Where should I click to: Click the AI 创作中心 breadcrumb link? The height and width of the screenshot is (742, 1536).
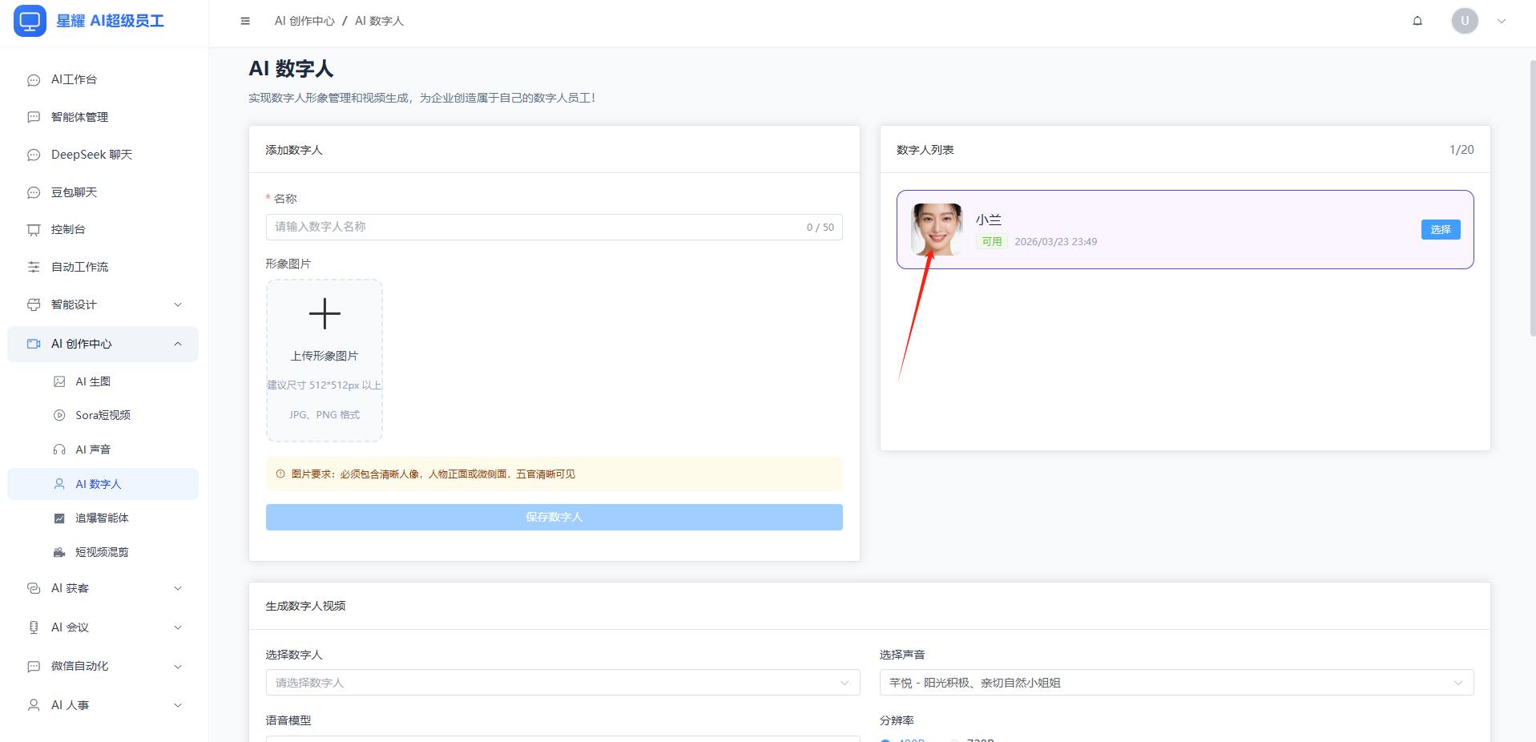click(x=304, y=21)
